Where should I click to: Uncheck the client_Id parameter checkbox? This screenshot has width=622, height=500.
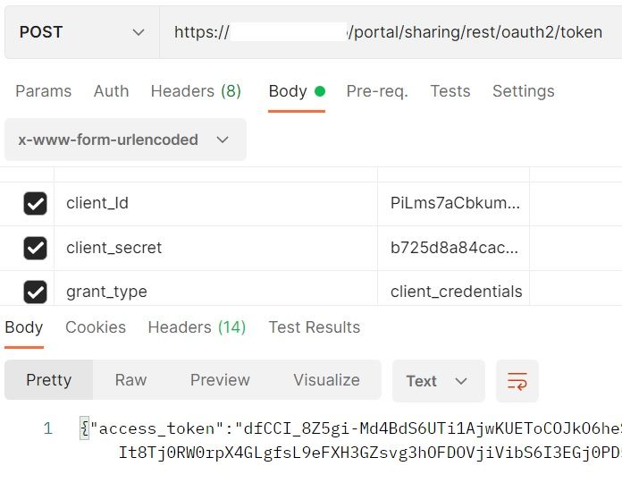tap(35, 204)
